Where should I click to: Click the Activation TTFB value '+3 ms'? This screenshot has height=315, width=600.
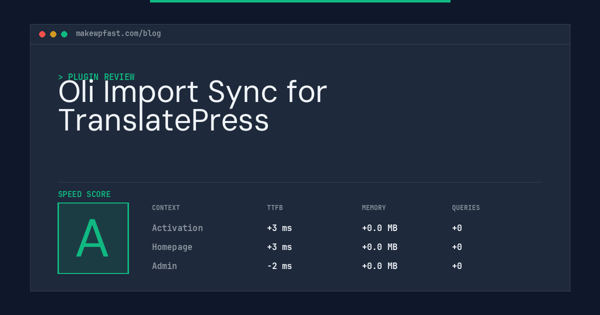[279, 228]
